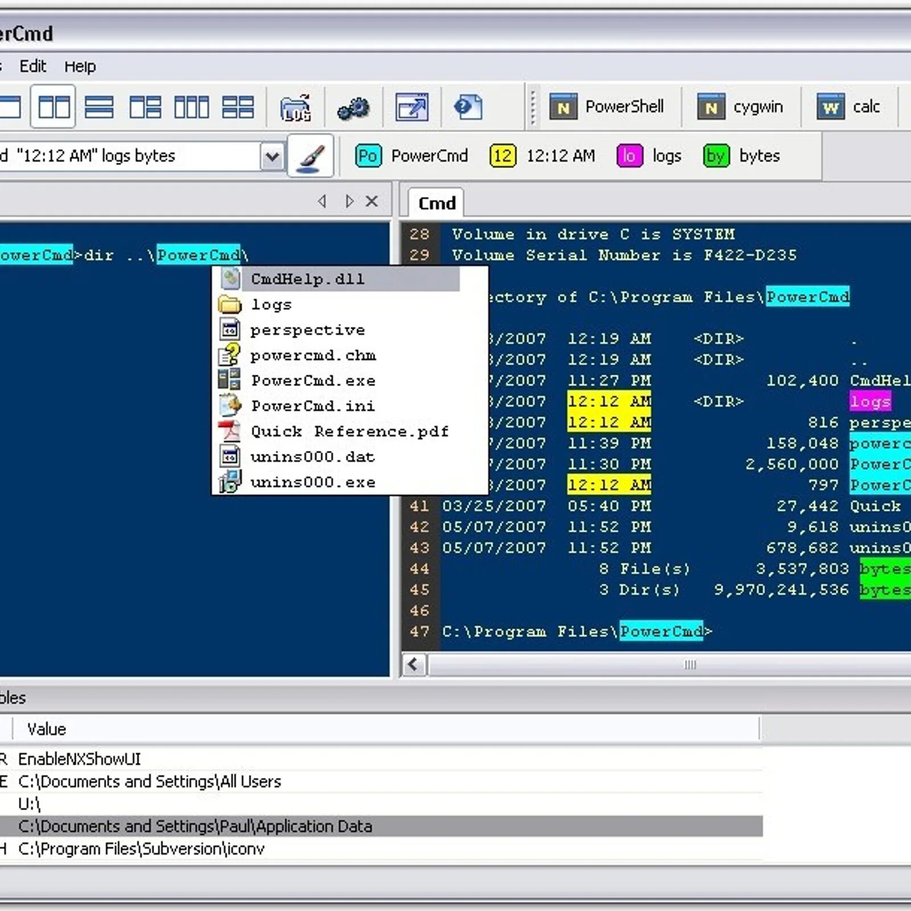This screenshot has height=911, width=911.
Task: Click the dir command text in left pane
Action: pos(99,255)
